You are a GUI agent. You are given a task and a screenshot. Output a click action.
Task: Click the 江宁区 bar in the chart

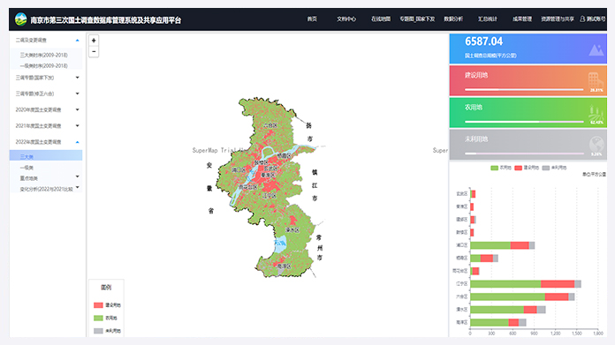(526, 284)
